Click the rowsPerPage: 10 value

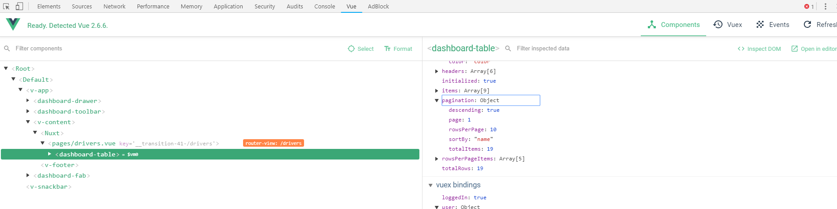[x=493, y=129]
